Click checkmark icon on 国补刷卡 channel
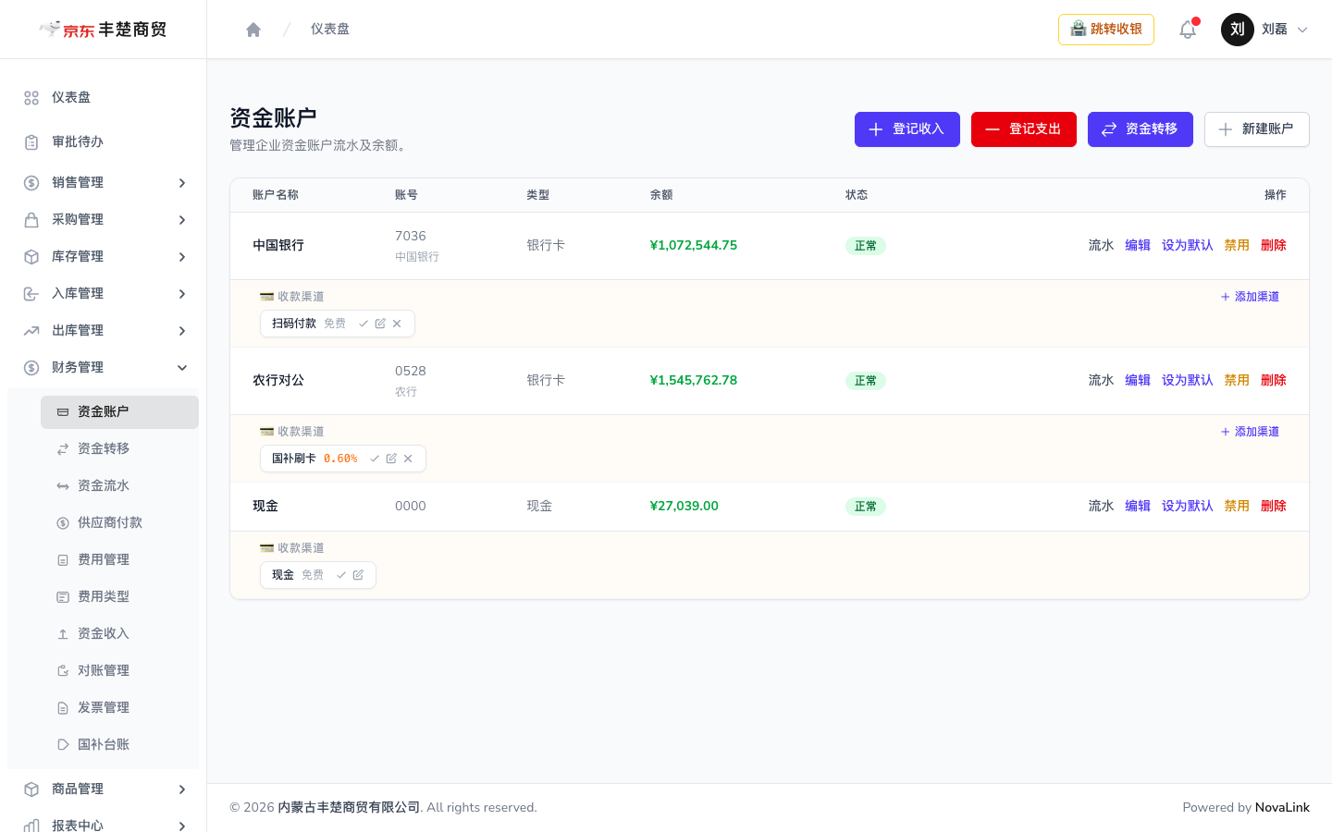Viewport: 1332px width, 832px height. [375, 459]
